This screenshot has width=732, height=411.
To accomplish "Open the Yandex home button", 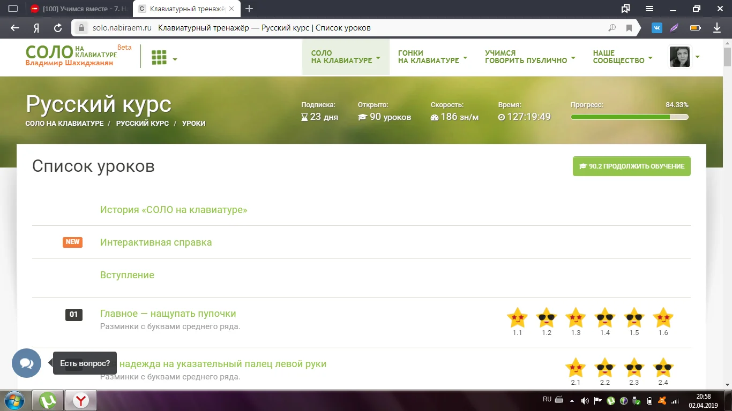I will [36, 28].
